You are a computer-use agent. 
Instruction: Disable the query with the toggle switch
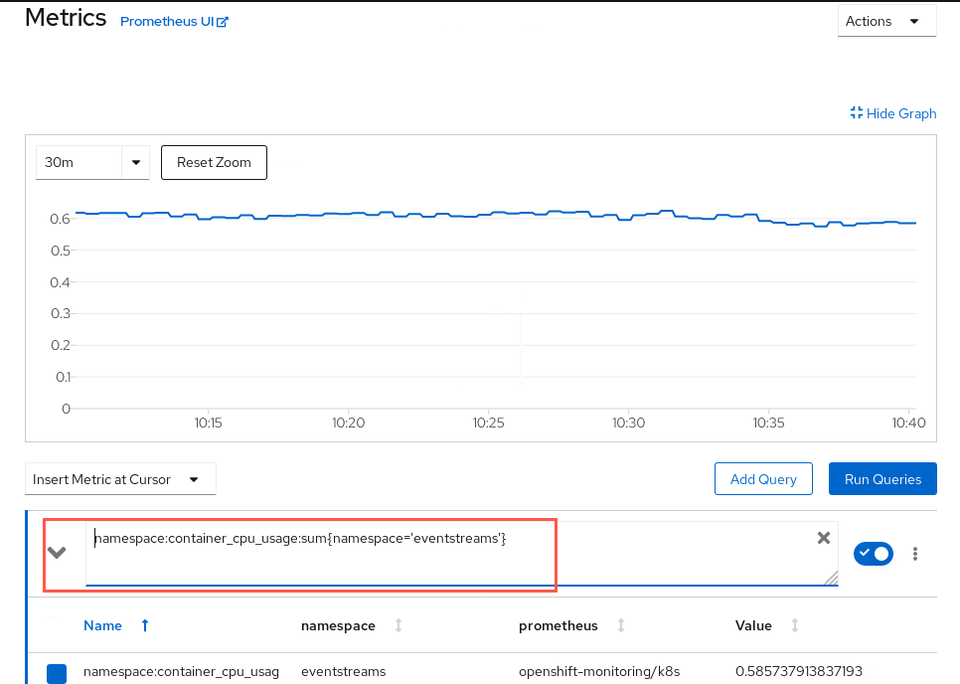click(874, 554)
